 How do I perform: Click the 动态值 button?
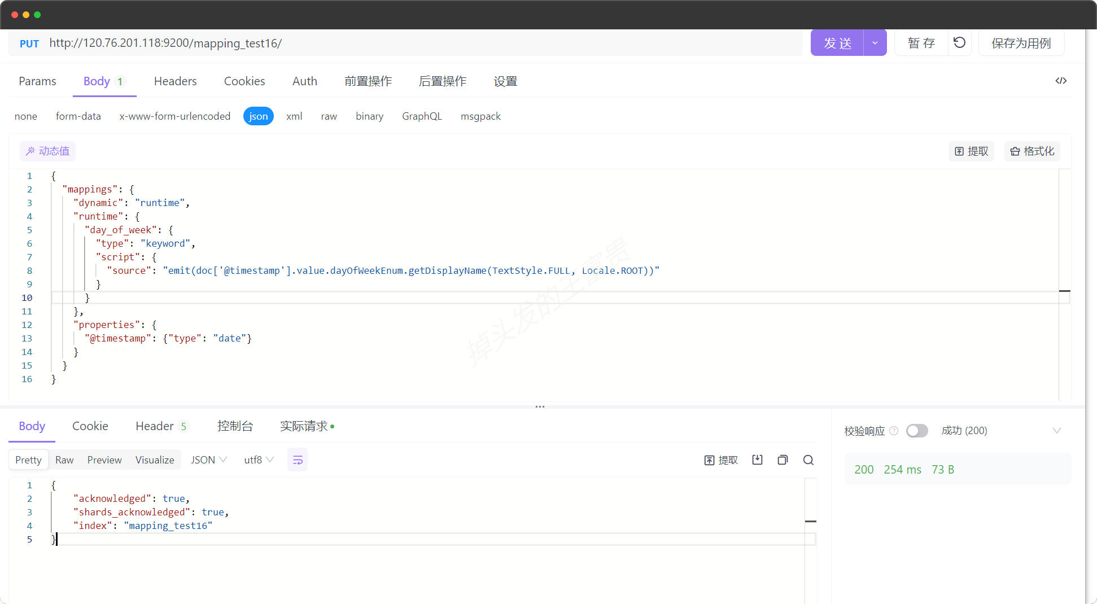47,151
